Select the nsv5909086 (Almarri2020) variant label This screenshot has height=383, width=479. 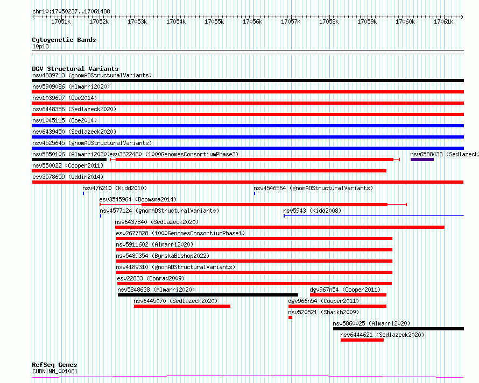71,86
